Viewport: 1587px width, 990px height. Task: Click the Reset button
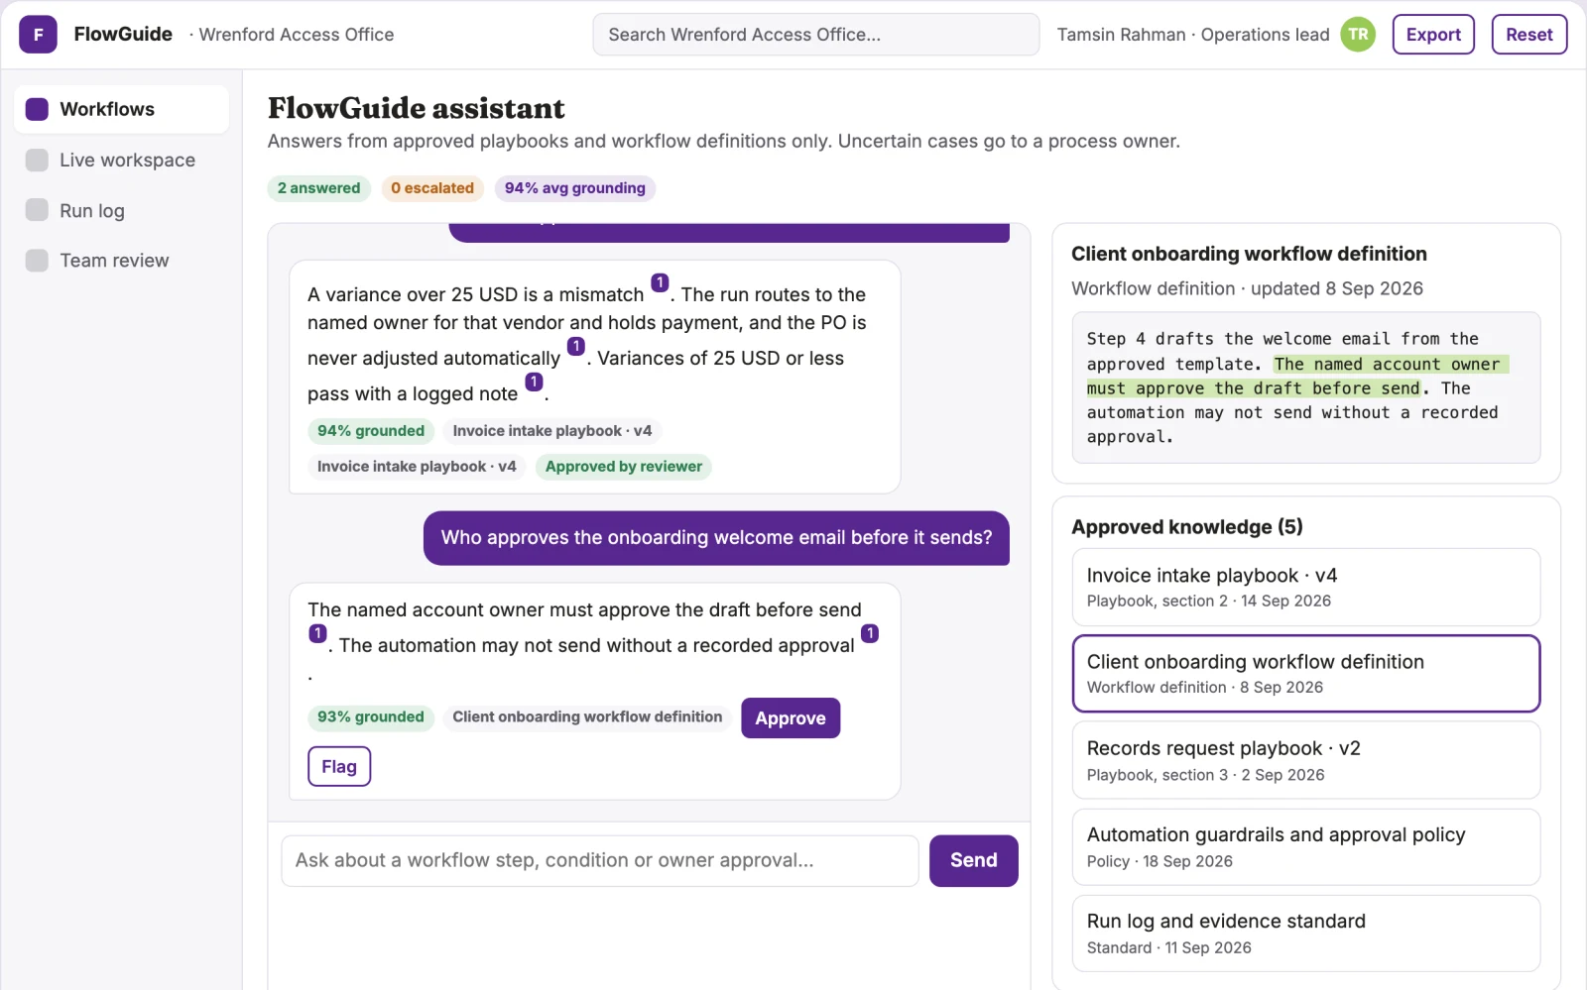pyautogui.click(x=1528, y=35)
